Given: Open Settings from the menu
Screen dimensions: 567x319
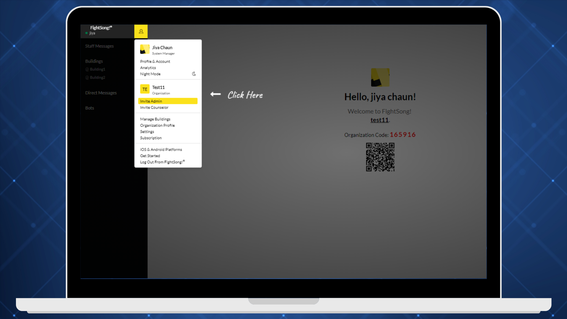Looking at the screenshot, I should coord(147,131).
